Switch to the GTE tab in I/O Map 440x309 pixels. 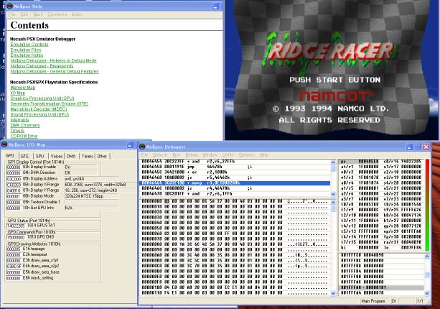point(24,156)
